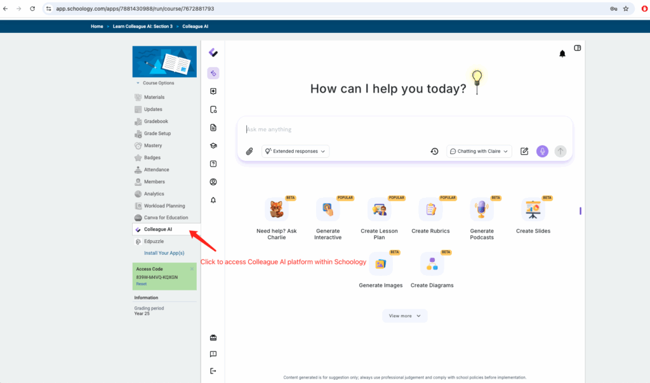Expand the Extended responses dropdown
The width and height of the screenshot is (650, 383).
click(296, 152)
